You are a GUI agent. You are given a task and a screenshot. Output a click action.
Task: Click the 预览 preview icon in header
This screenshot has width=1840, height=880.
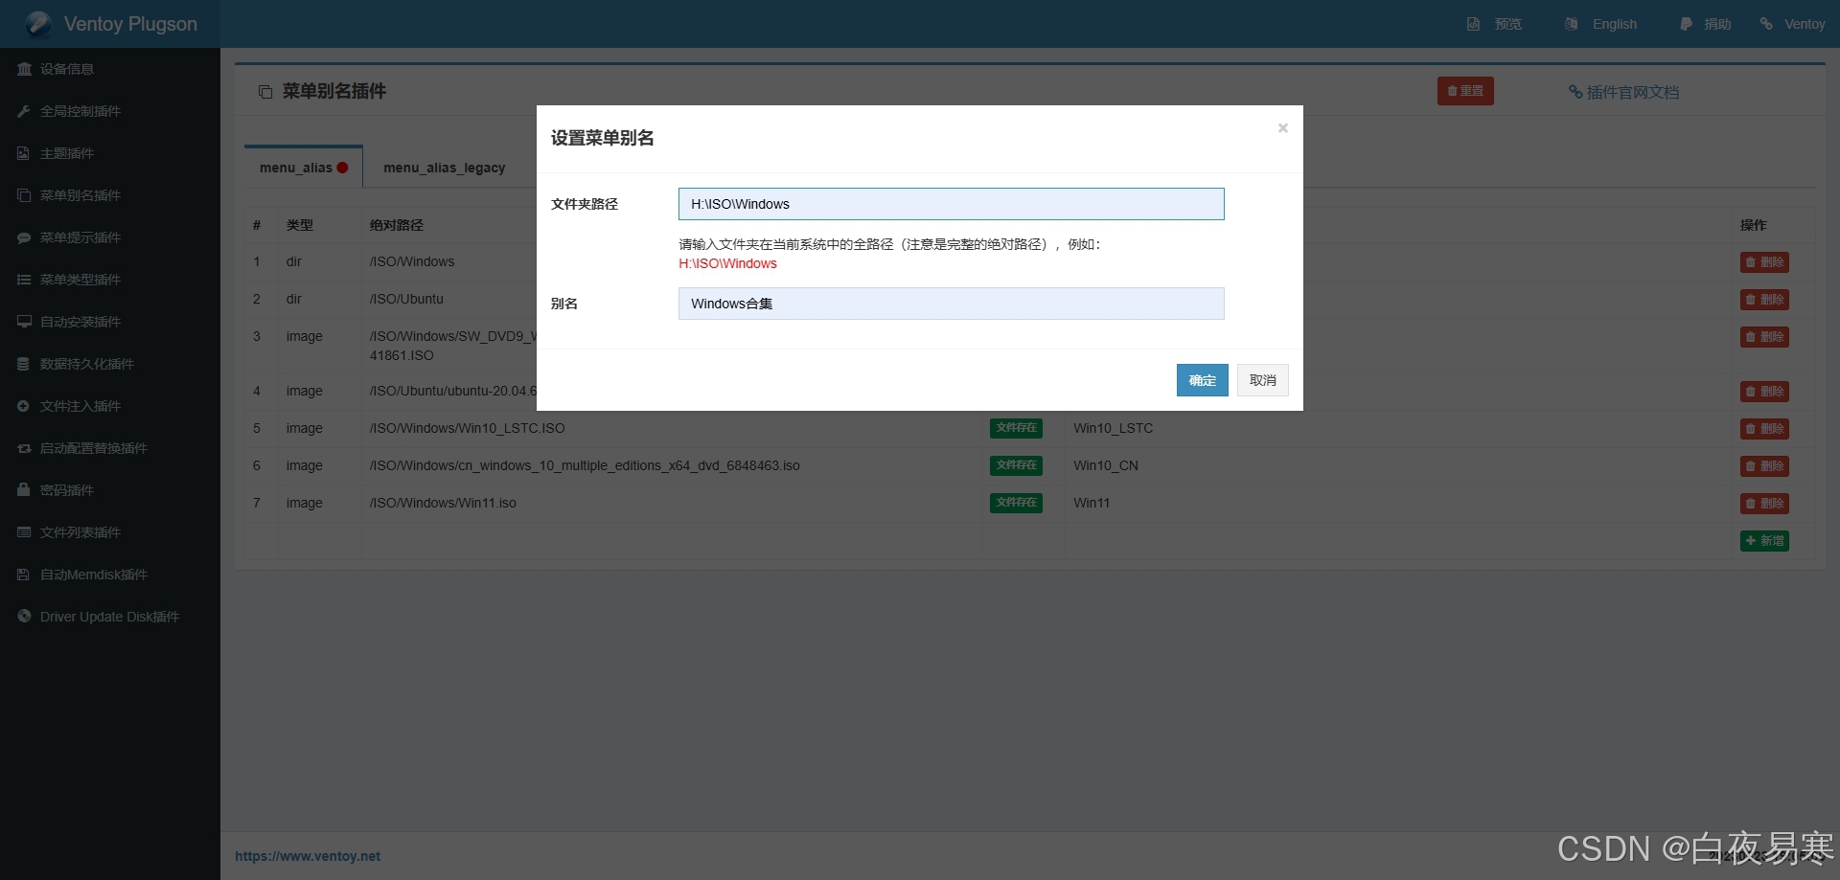pyautogui.click(x=1473, y=24)
